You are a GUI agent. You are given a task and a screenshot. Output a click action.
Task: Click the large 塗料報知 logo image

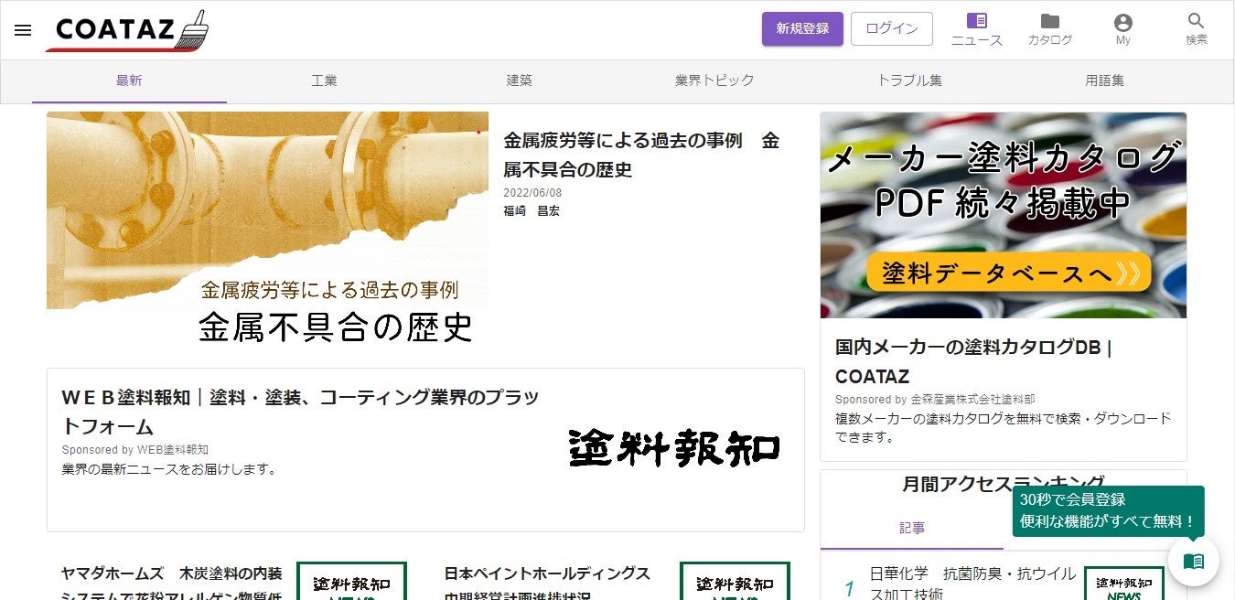[675, 448]
